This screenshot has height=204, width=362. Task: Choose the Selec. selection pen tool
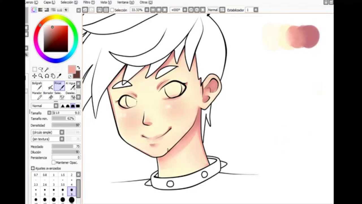coord(59,96)
